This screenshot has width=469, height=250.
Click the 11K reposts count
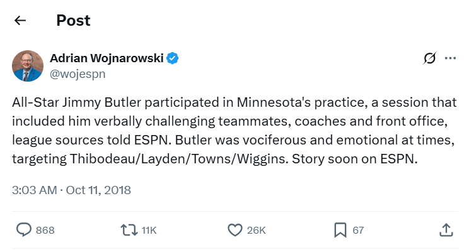(x=149, y=231)
